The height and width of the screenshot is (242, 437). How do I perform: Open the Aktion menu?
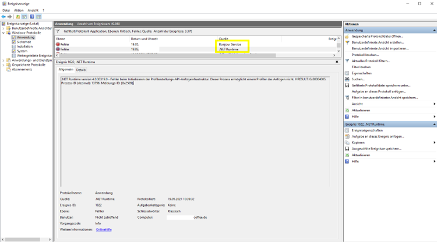pyautogui.click(x=19, y=10)
